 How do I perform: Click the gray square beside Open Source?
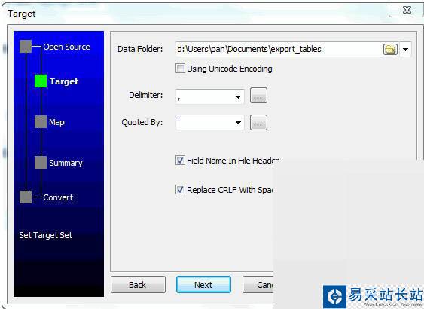(x=26, y=47)
